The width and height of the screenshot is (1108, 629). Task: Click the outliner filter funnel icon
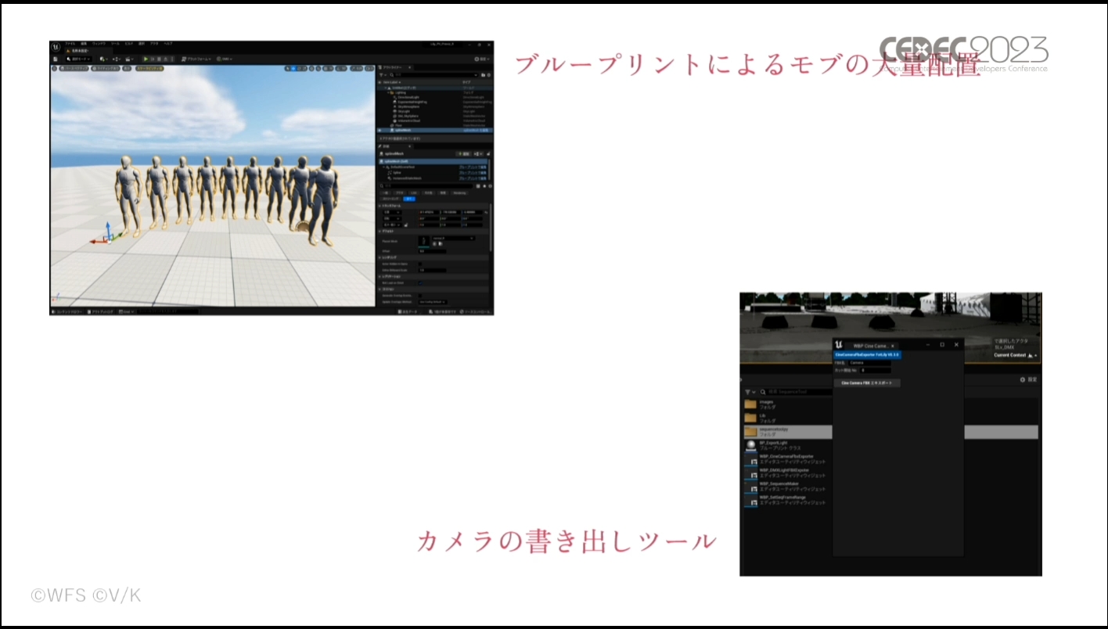coord(382,75)
